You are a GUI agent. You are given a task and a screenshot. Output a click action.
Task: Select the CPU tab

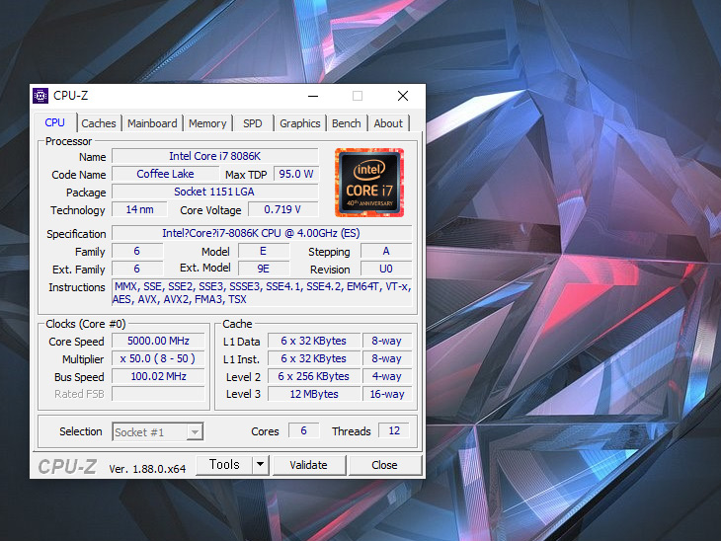(54, 122)
